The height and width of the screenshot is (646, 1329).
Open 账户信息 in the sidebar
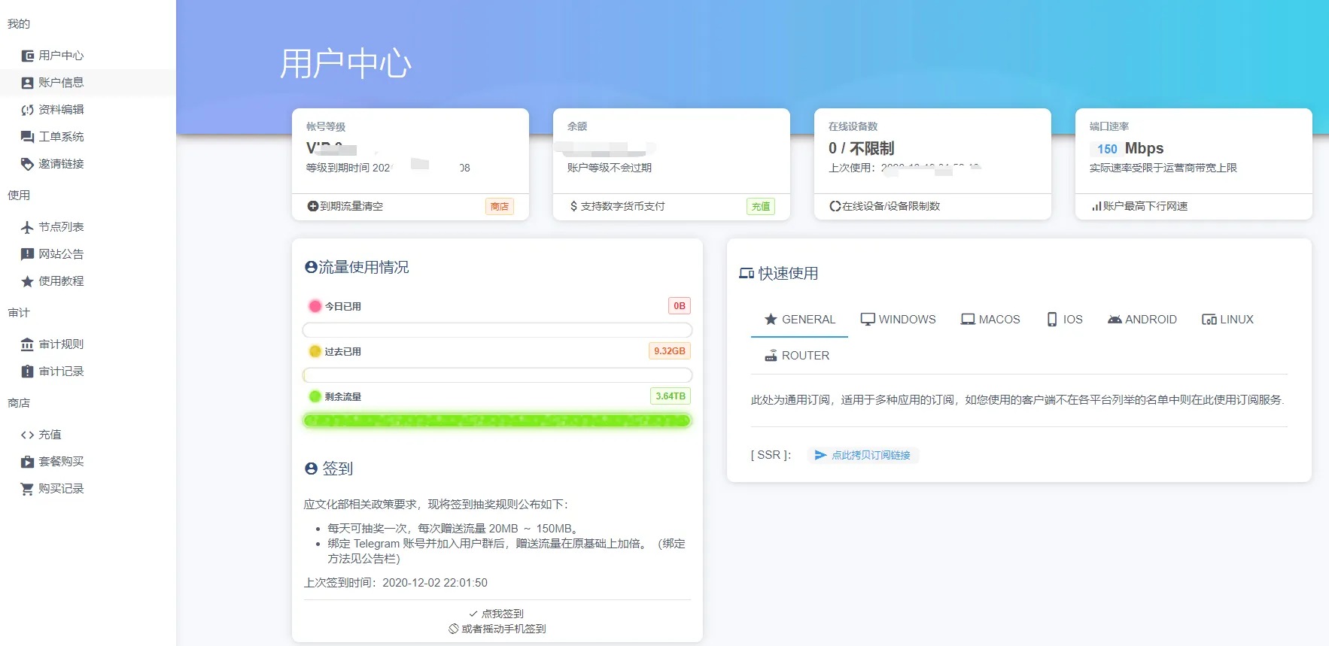[x=88, y=83]
